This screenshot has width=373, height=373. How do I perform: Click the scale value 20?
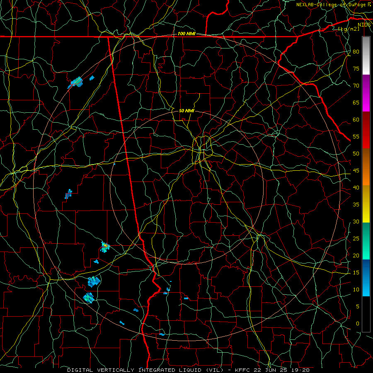(356, 256)
